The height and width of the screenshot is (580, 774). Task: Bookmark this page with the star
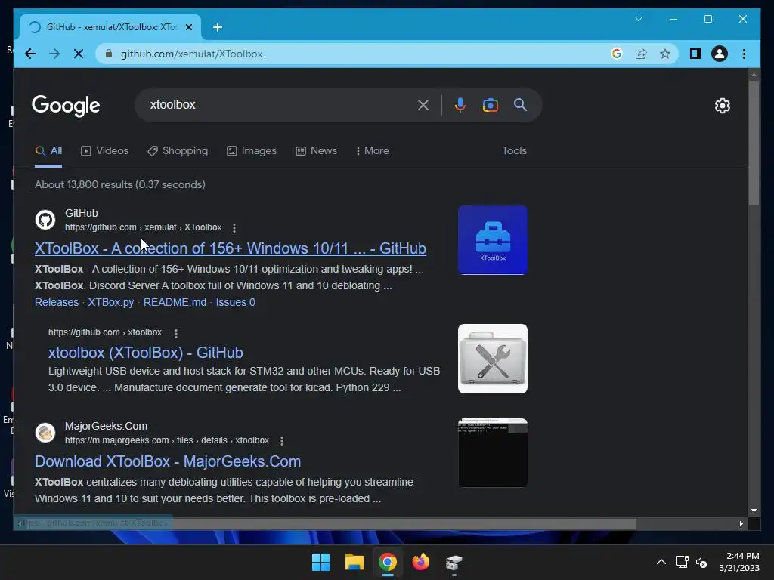click(x=665, y=54)
